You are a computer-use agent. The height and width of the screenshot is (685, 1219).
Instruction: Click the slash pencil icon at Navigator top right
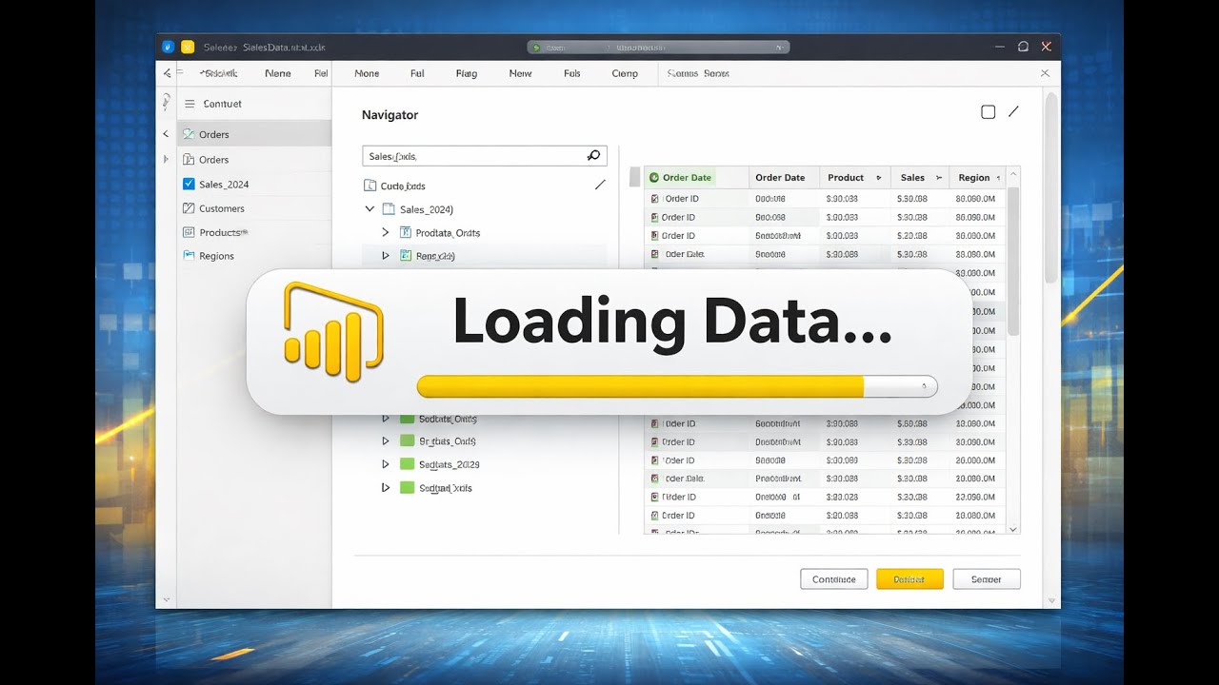[x=1013, y=111]
